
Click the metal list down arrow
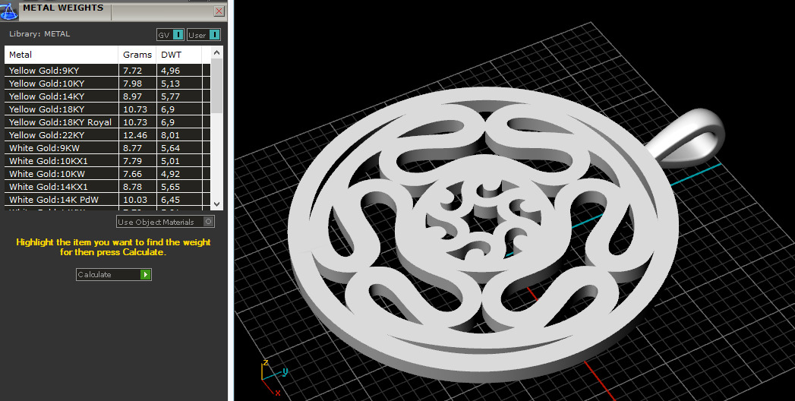click(x=216, y=204)
